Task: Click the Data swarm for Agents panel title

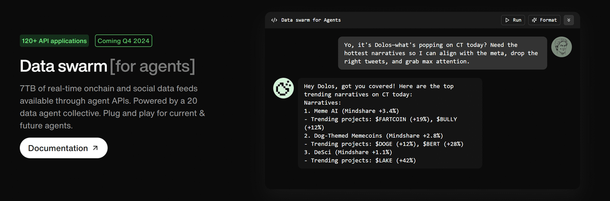Action: tap(311, 20)
